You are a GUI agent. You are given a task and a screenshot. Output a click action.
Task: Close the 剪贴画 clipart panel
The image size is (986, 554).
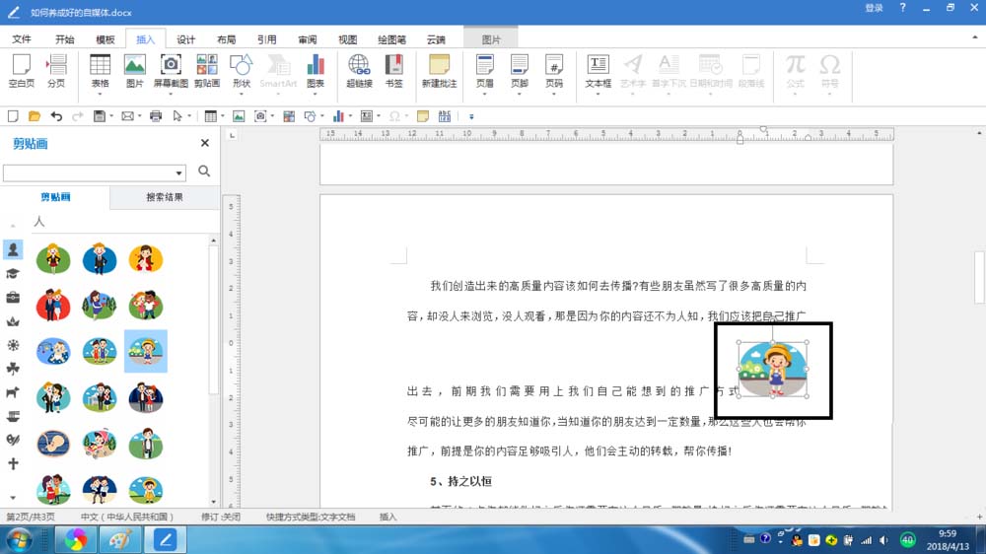click(x=204, y=144)
